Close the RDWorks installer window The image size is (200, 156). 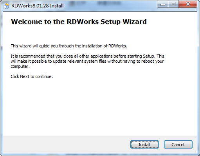188,4
